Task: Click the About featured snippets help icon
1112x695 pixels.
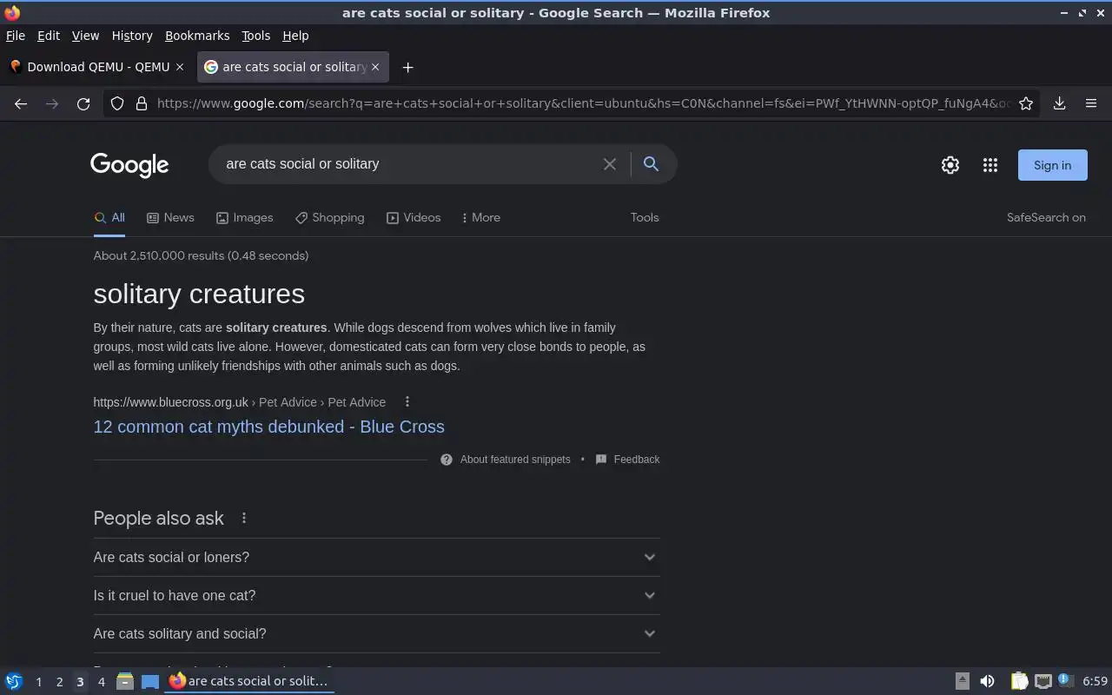Action: pyautogui.click(x=447, y=460)
